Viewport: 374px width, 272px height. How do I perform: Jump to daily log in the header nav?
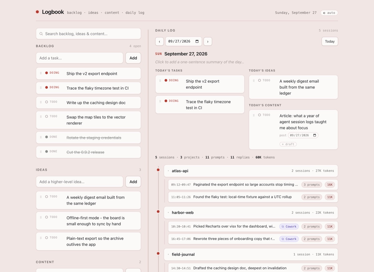click(x=135, y=13)
